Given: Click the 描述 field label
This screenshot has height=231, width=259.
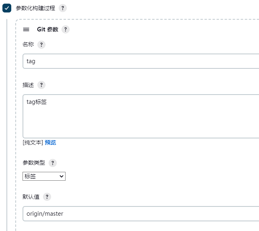Looking at the screenshot, I should coord(28,85).
